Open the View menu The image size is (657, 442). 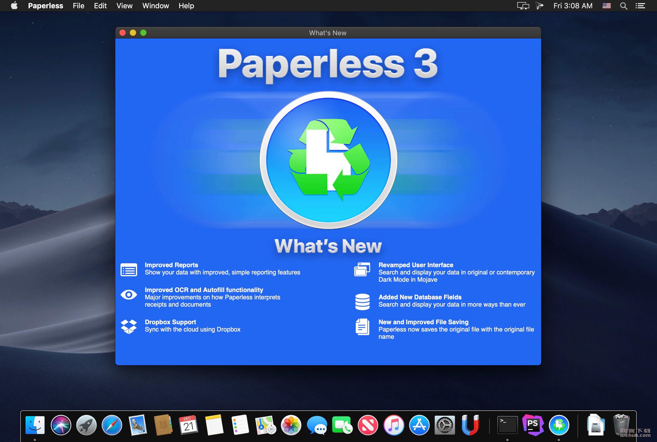coord(124,6)
